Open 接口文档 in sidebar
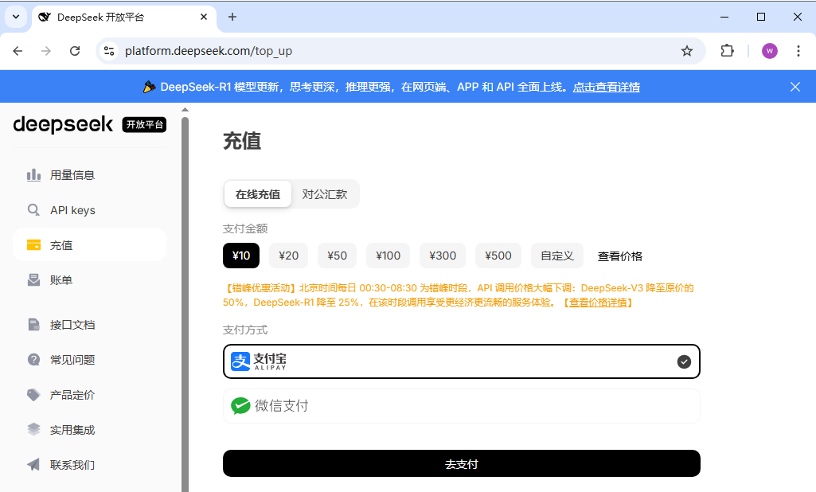The width and height of the screenshot is (816, 492). 89,325
